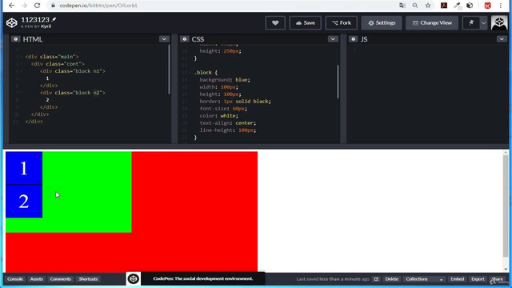Fork this pen
The image size is (512, 288).
(342, 23)
